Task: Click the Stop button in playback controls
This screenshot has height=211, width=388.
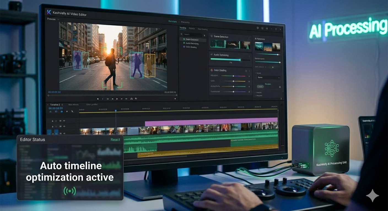Action: point(98,99)
